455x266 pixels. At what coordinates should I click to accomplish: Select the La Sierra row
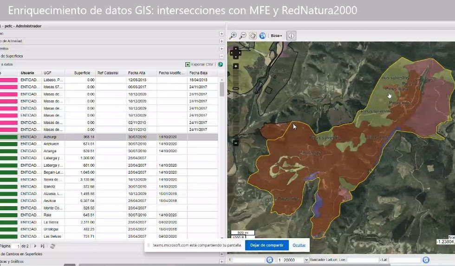[x=109, y=222]
